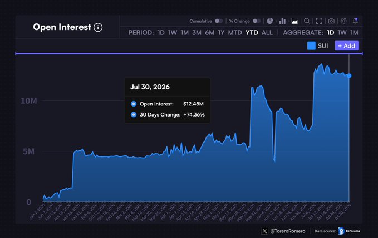This screenshot has width=378, height=238.
Task: Switch to the bar chart view
Action: coord(282,21)
